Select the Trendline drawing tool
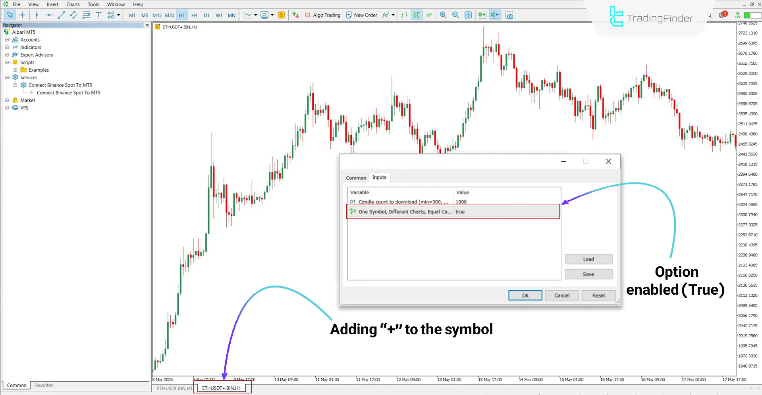Image resolution: width=762 pixels, height=395 pixels. (62, 15)
